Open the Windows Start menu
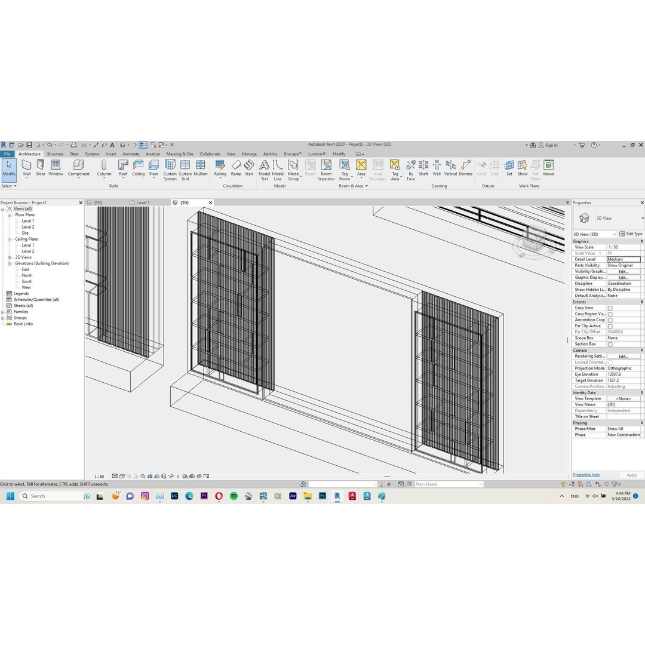Image resolution: width=645 pixels, height=645 pixels. pos(10,496)
